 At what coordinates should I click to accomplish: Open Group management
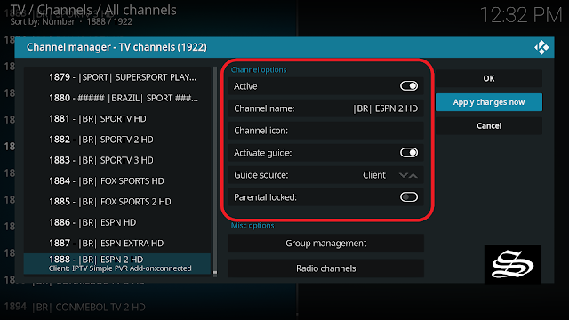coord(326,243)
